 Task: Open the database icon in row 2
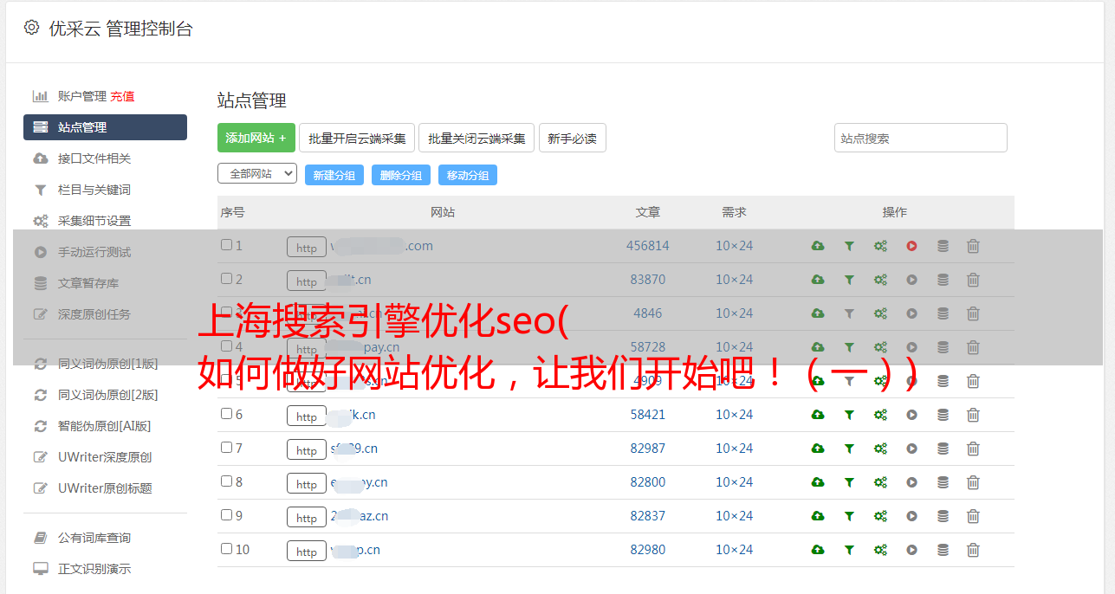943,280
